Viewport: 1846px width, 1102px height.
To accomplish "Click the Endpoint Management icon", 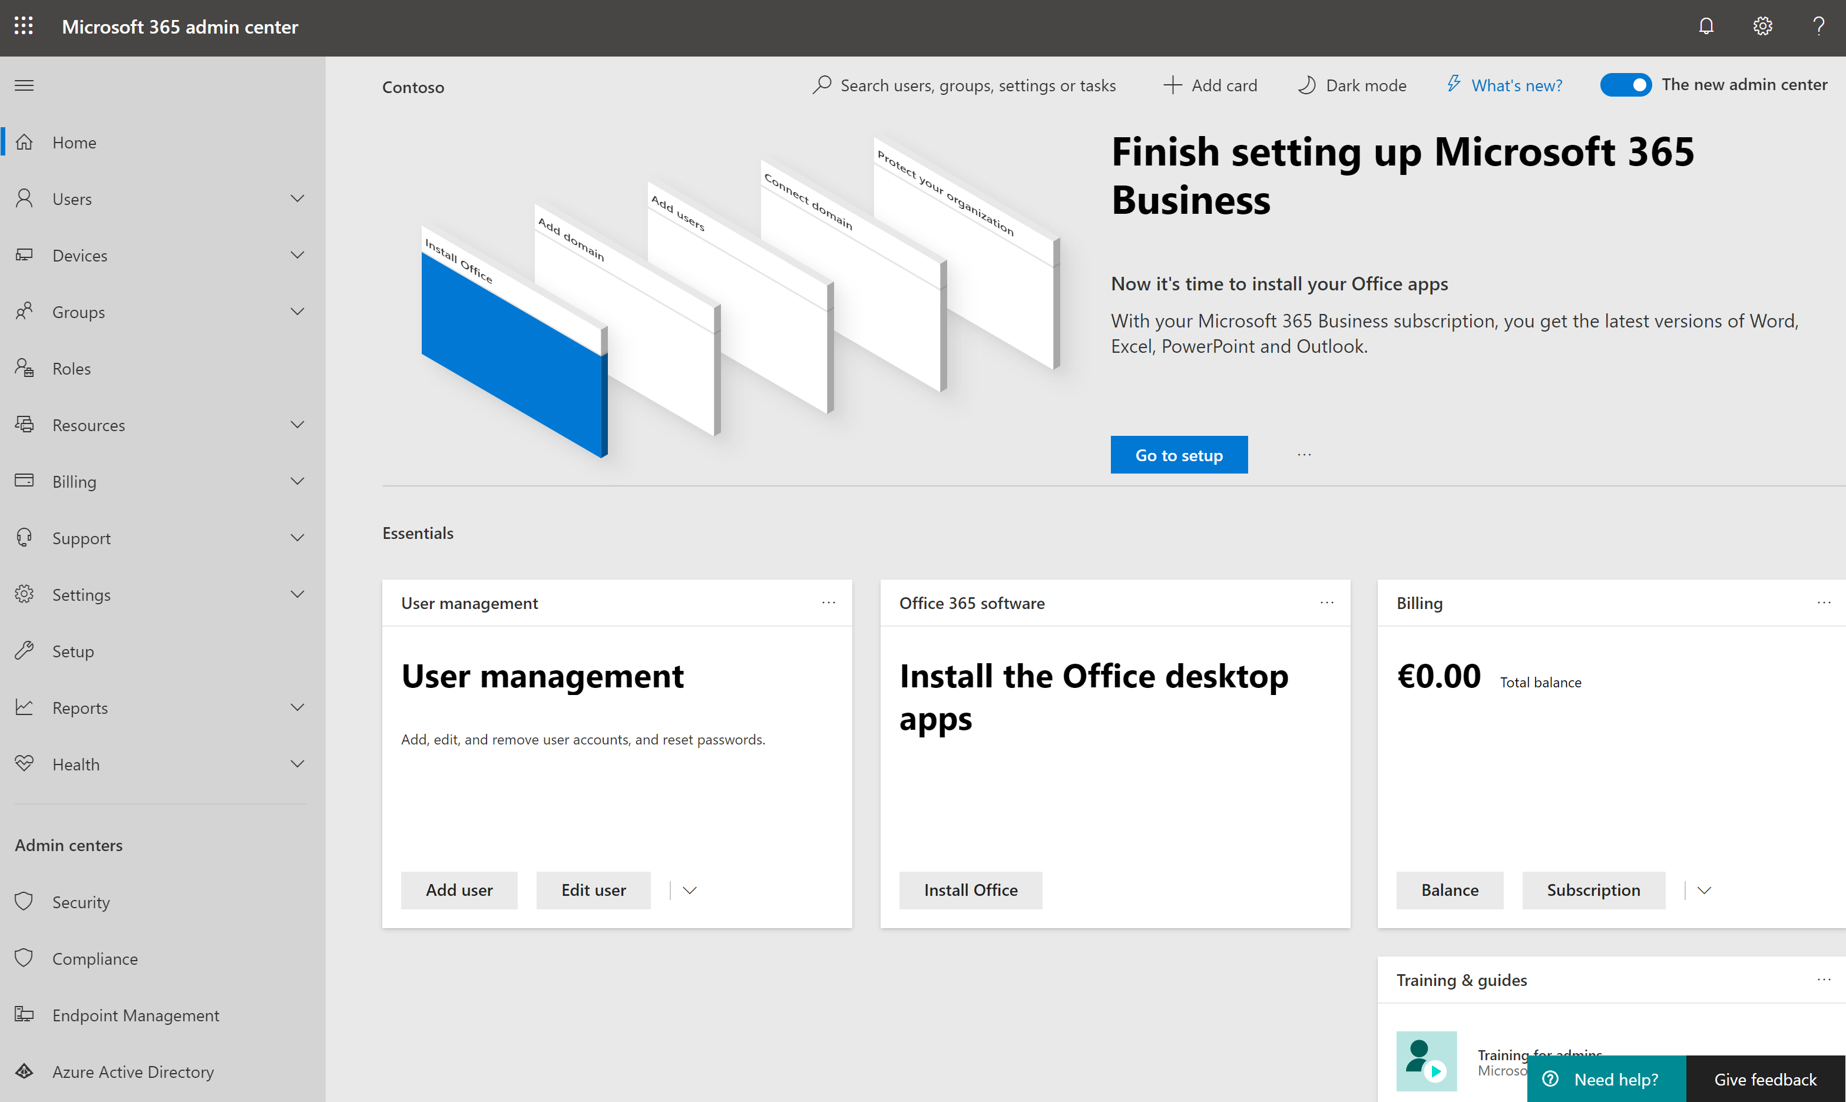I will coord(24,1014).
